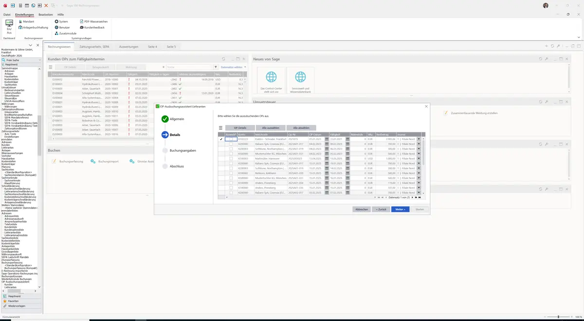Toggle the Dashboard Ein/Aus ribbon icon
This screenshot has width=584, height=321.
click(x=9, y=26)
